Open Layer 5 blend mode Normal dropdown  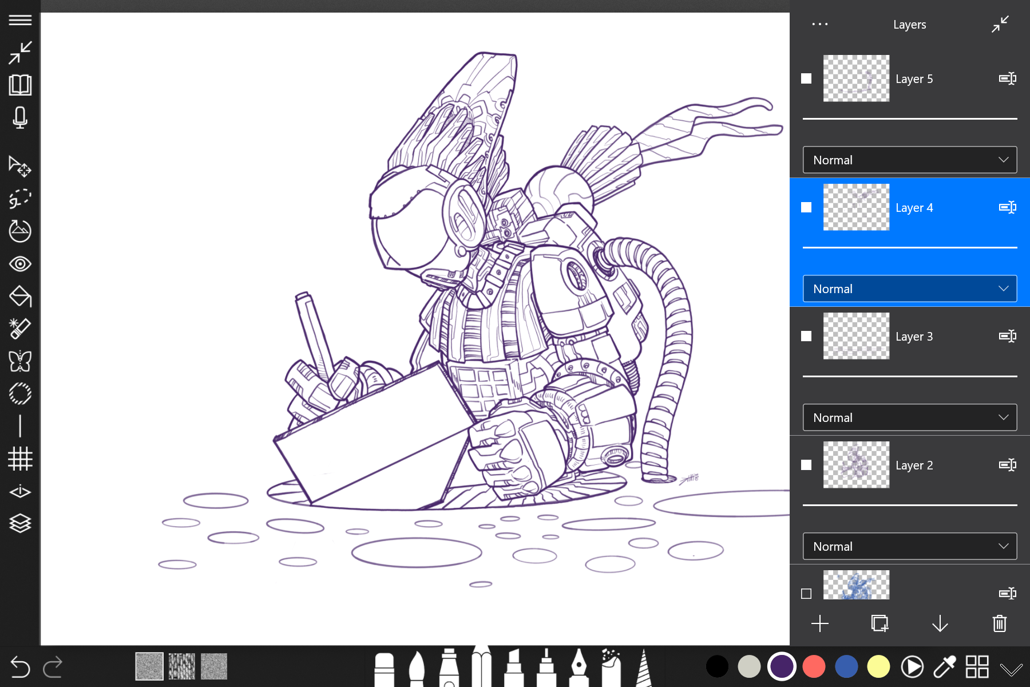(x=910, y=160)
